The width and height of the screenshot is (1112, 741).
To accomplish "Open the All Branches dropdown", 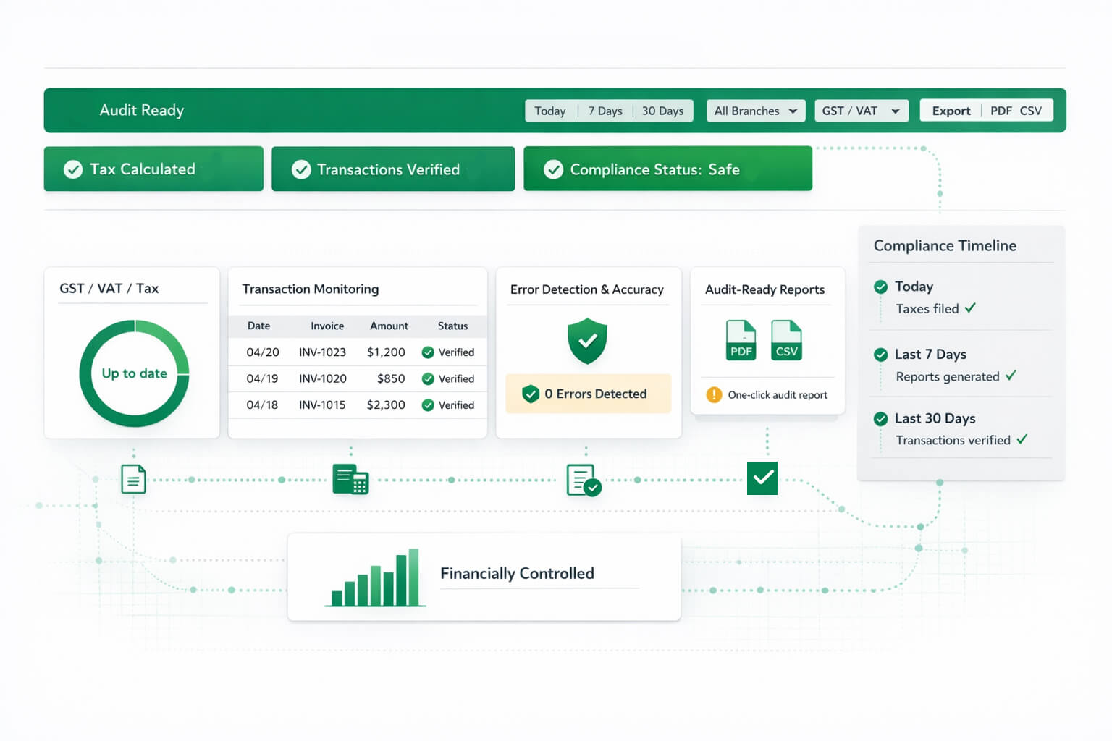I will (755, 111).
